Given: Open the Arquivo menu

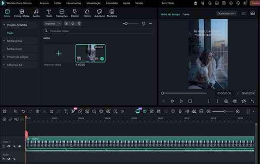Looking at the screenshot, I should 44,3.
